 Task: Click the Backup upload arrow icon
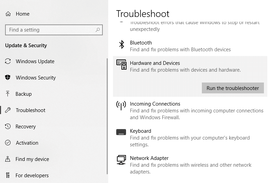(8, 94)
